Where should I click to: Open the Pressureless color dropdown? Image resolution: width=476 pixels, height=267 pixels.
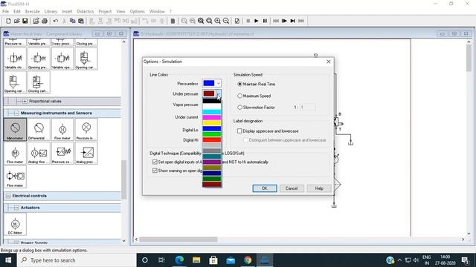218,83
